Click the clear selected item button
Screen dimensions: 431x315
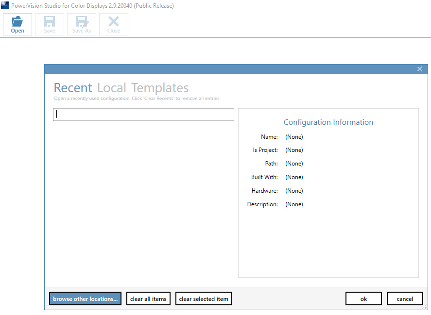coord(204,298)
